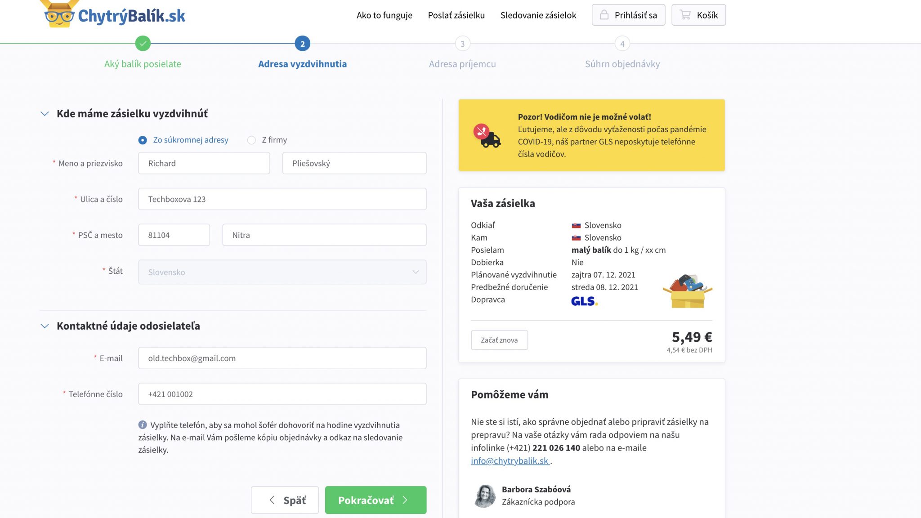The width and height of the screenshot is (921, 518).
Task: Click the PSČ field with 81104
Action: pyautogui.click(x=174, y=235)
